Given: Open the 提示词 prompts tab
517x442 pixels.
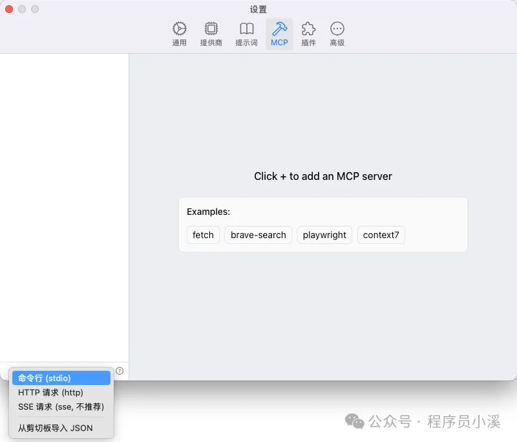Looking at the screenshot, I should [x=246, y=34].
